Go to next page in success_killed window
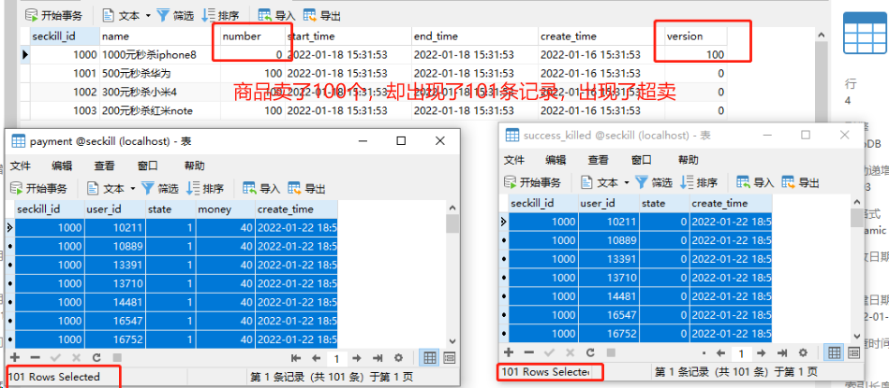The width and height of the screenshot is (889, 388). click(x=761, y=352)
